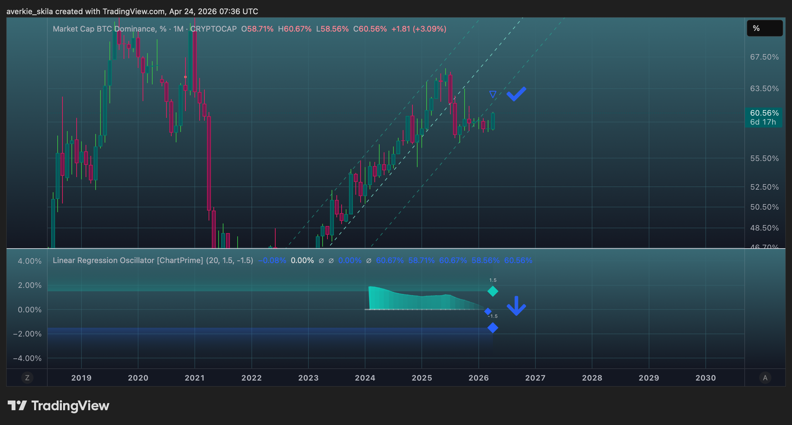Click the current price label 60.56%
Viewport: 792px width, 425px height.
(x=764, y=118)
